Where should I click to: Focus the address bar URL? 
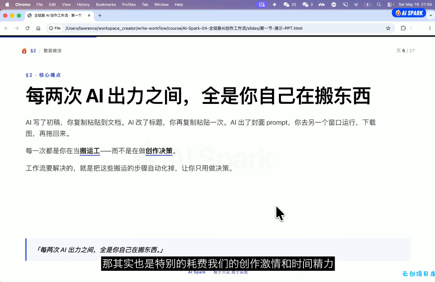[184, 28]
